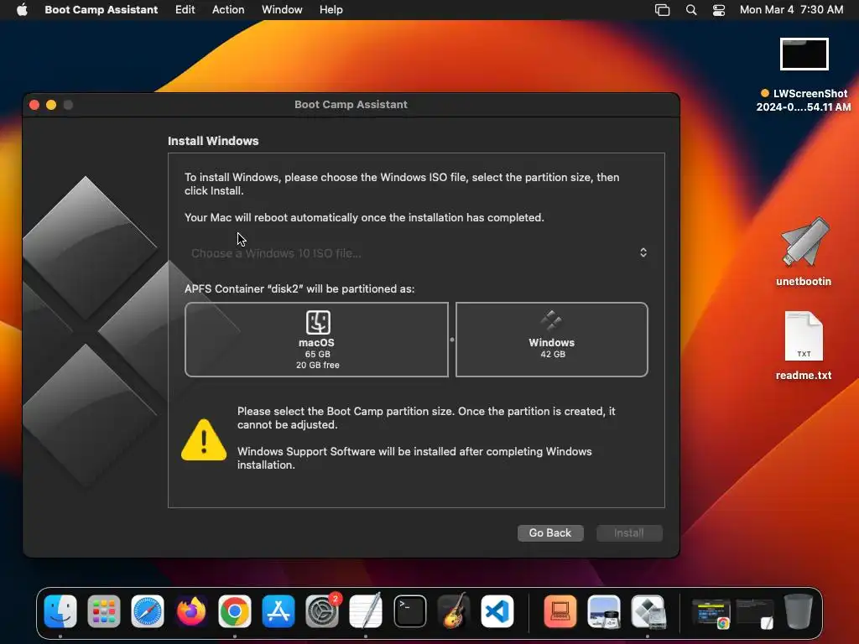Open the Boot Camp Assistant menu
Image resolution: width=859 pixels, height=644 pixels.
[102, 10]
